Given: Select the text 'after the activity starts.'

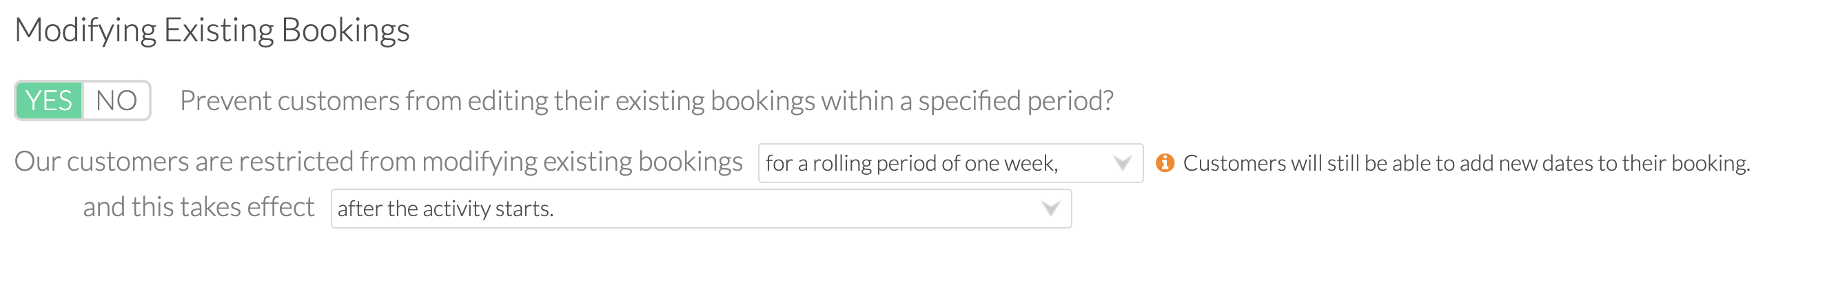Looking at the screenshot, I should point(445,209).
